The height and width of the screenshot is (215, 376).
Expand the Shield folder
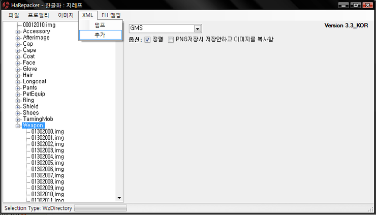(18, 107)
